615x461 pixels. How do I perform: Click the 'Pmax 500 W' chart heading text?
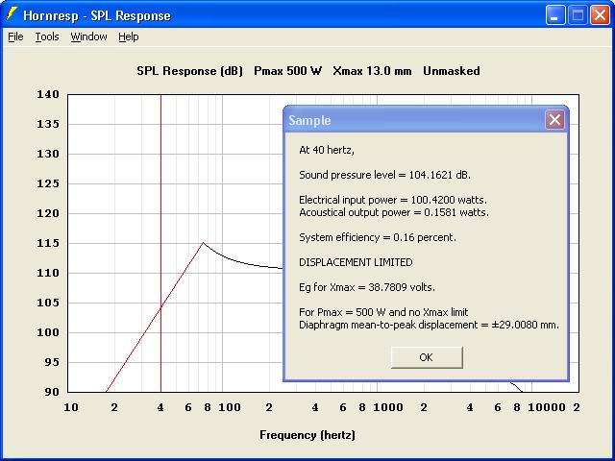click(288, 71)
